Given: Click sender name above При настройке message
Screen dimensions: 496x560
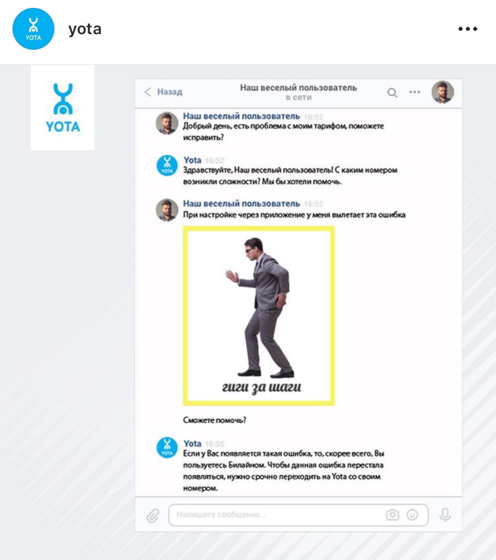Looking at the screenshot, I should [241, 203].
